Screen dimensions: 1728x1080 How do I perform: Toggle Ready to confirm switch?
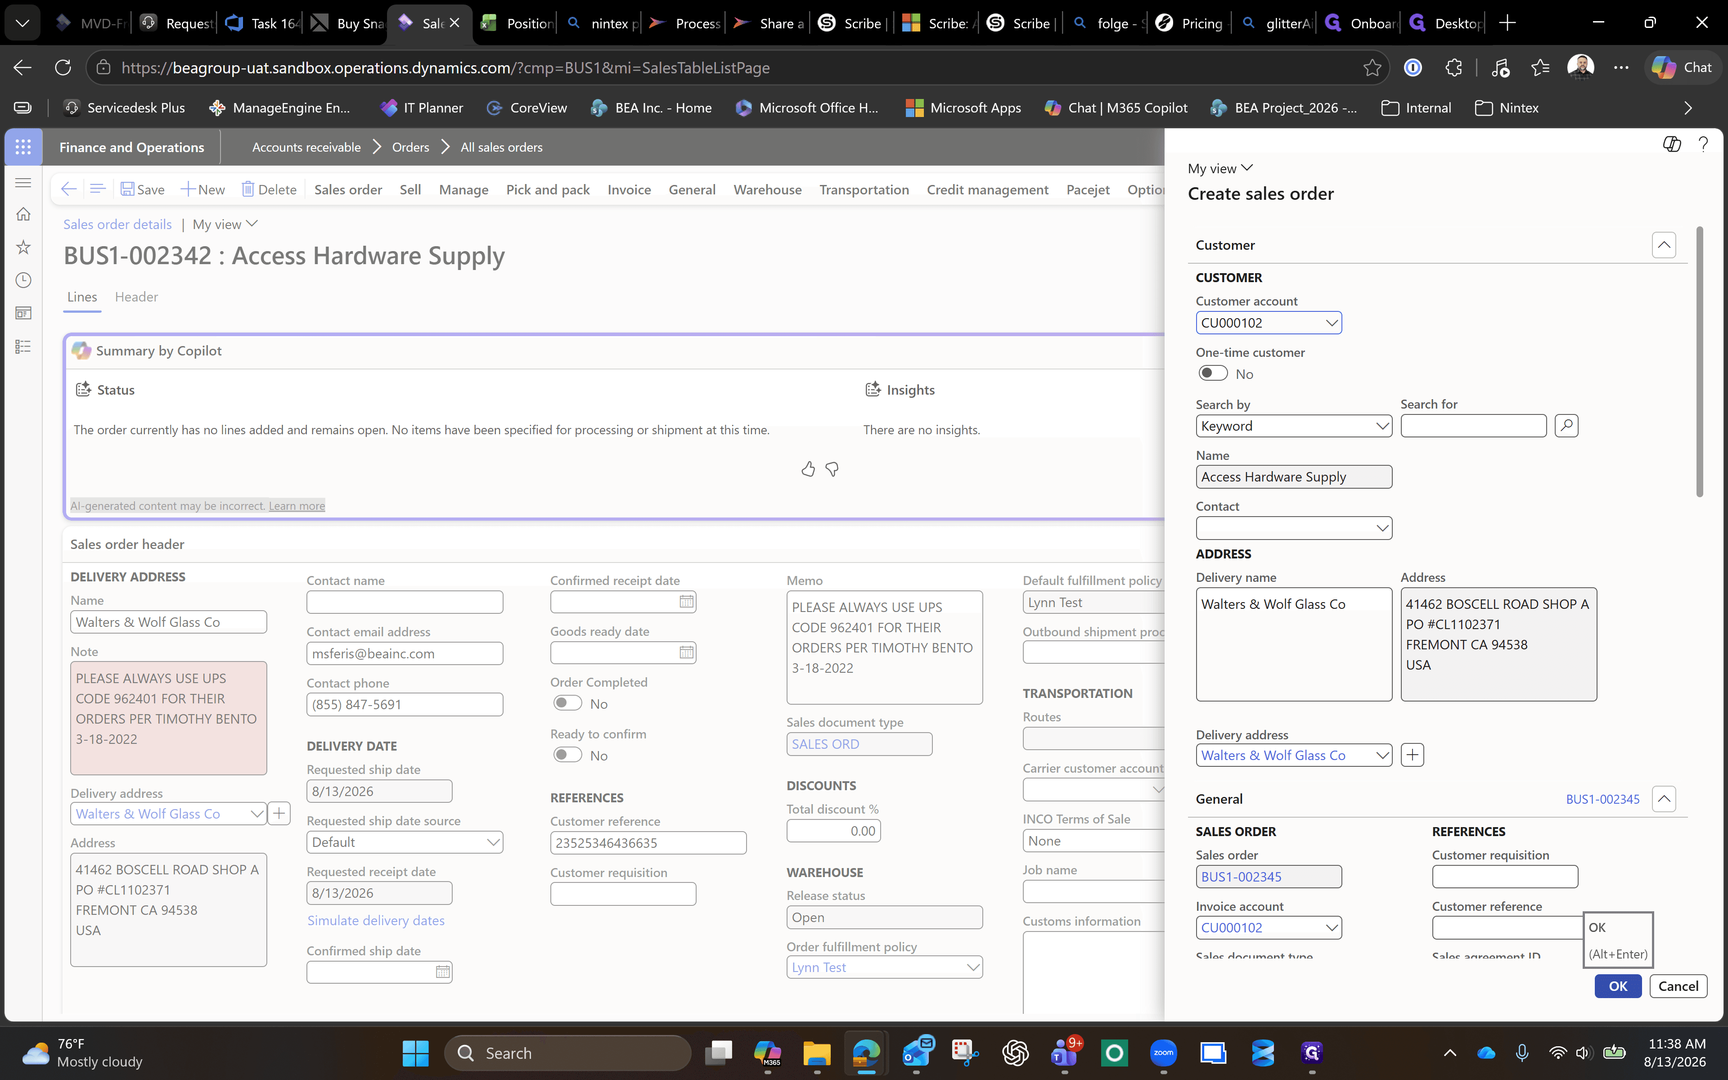[x=567, y=755]
